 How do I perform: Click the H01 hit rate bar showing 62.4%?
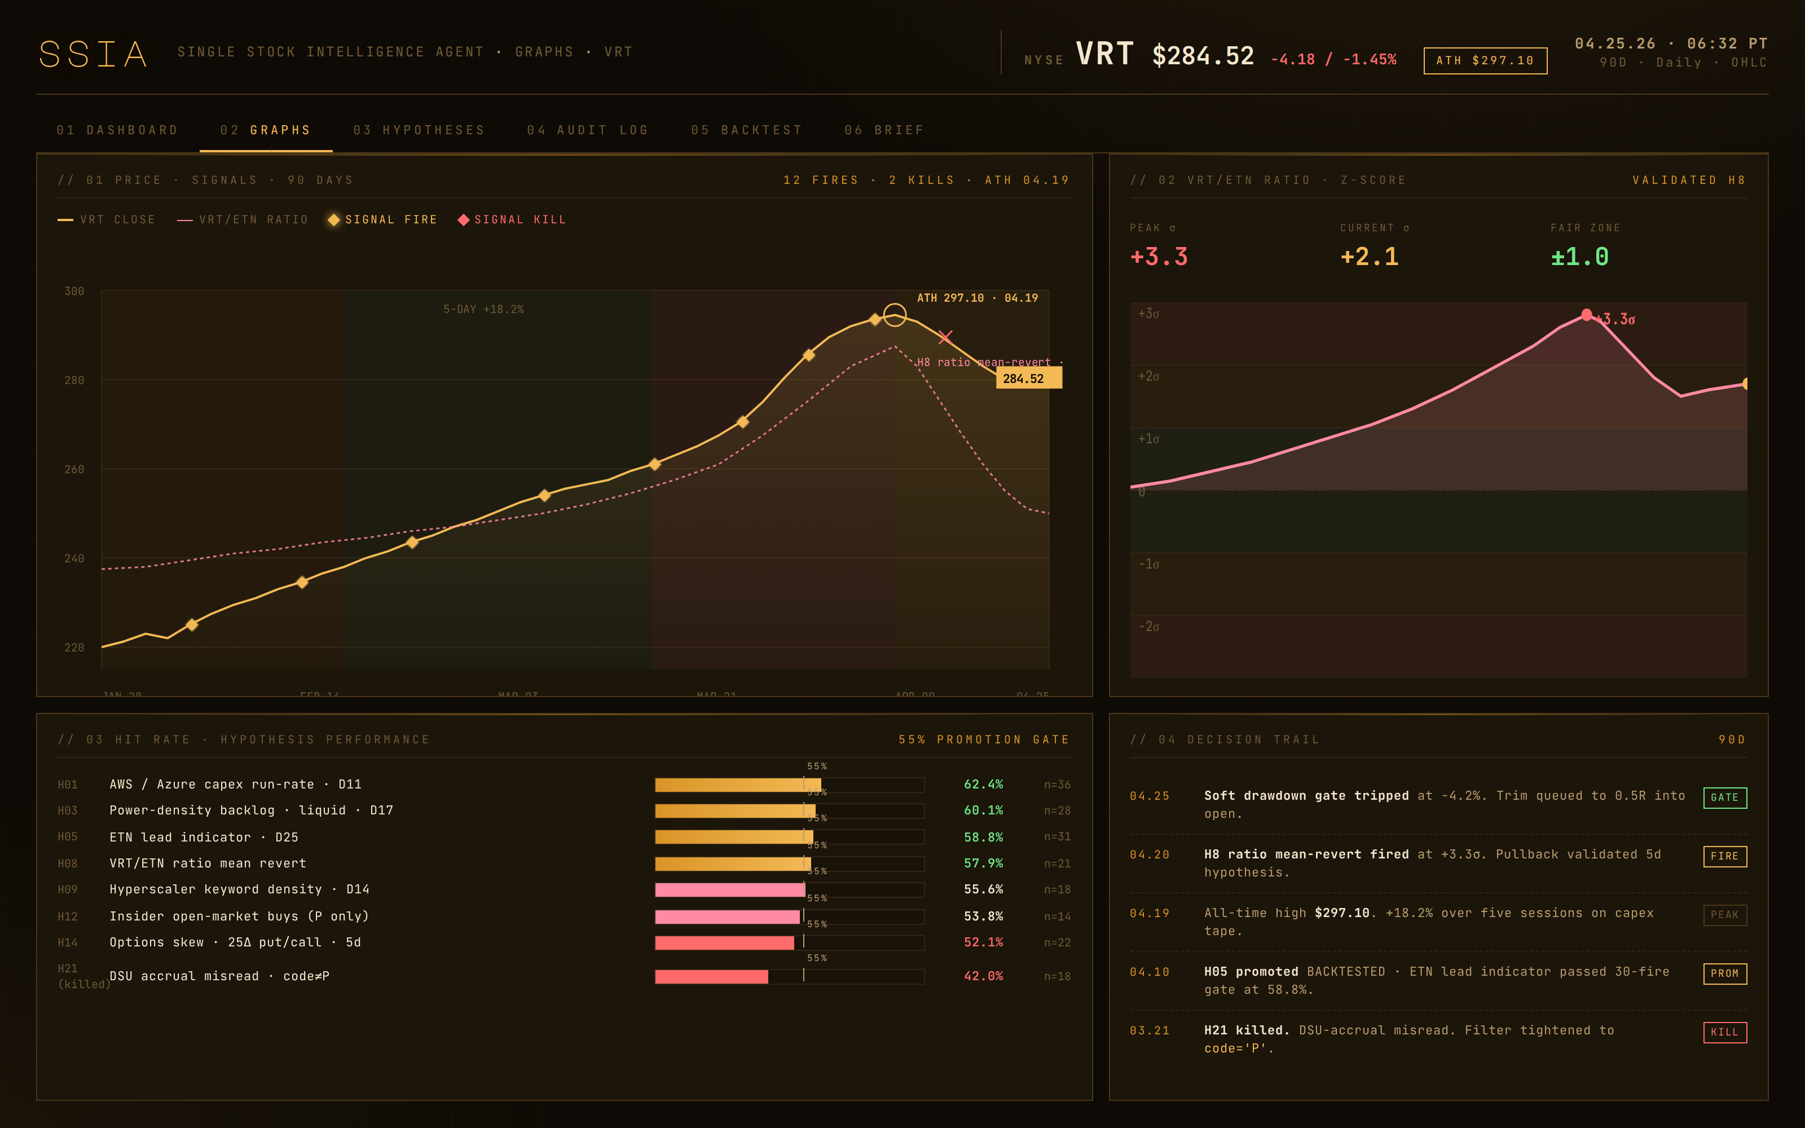[x=737, y=784]
